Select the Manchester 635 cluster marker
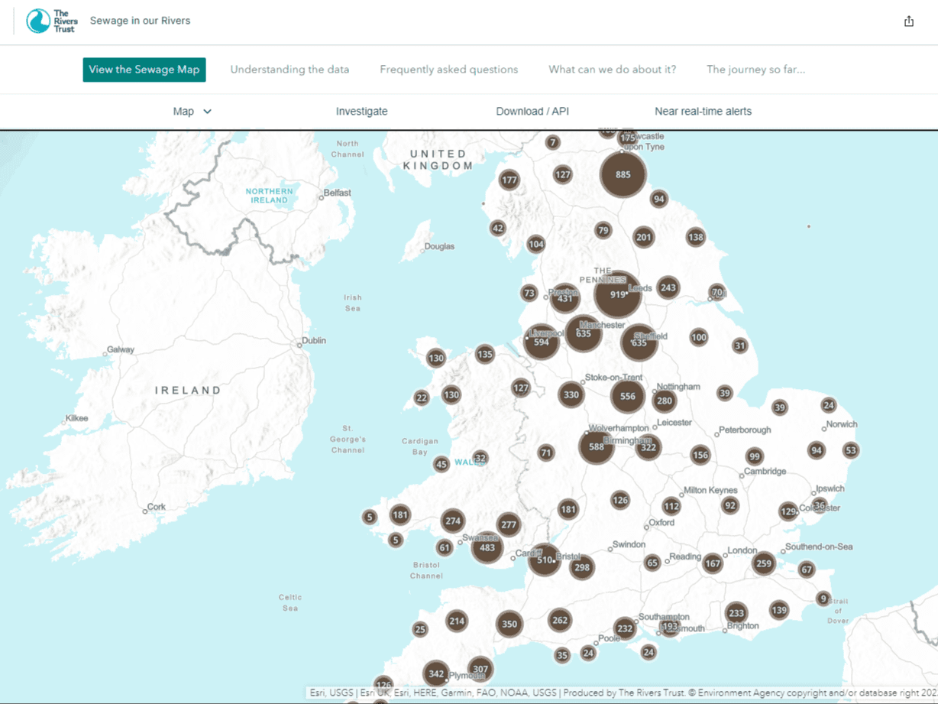This screenshot has width=938, height=704. point(584,334)
